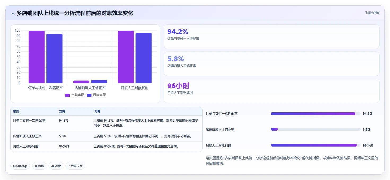Select the 店铺归属人工修正率 table row name

coord(27,136)
